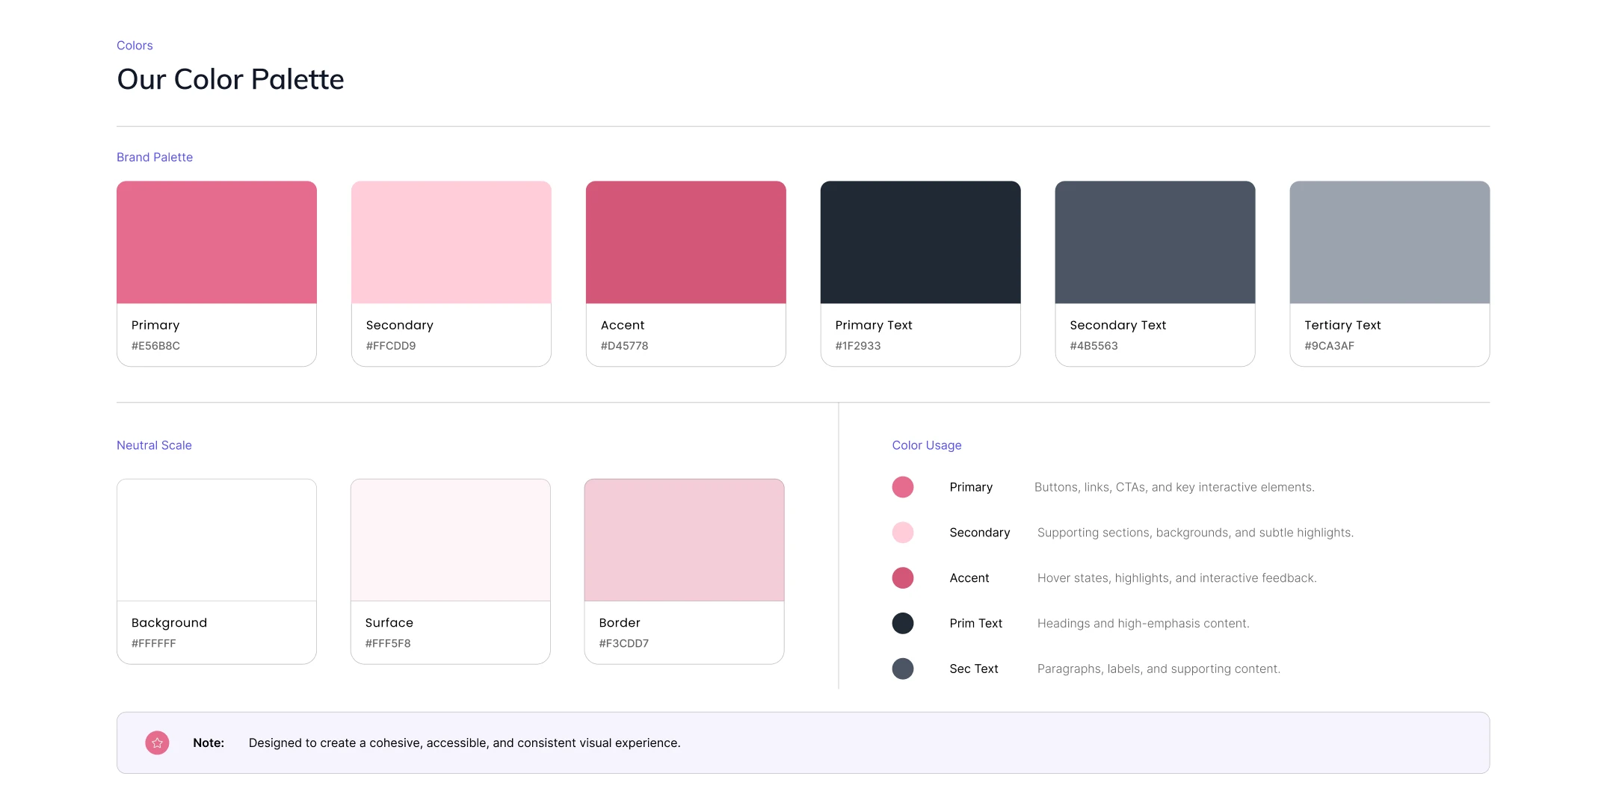Click the Secondary dot in Color Usage
The height and width of the screenshot is (806, 1607).
tap(903, 533)
